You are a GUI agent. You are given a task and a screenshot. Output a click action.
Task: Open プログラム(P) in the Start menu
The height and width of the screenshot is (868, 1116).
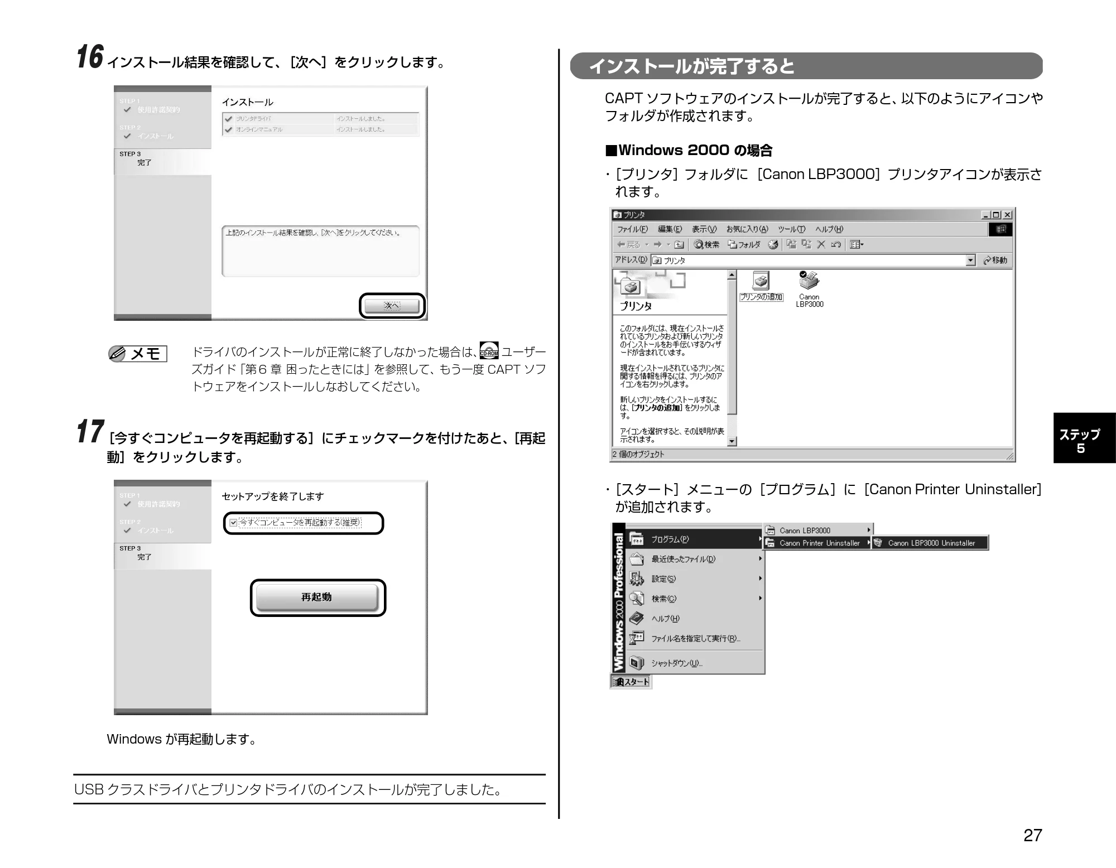[x=695, y=539]
